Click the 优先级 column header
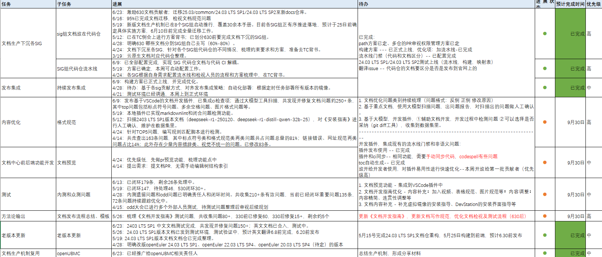This screenshot has width=602, height=257. pyautogui.click(x=594, y=4)
